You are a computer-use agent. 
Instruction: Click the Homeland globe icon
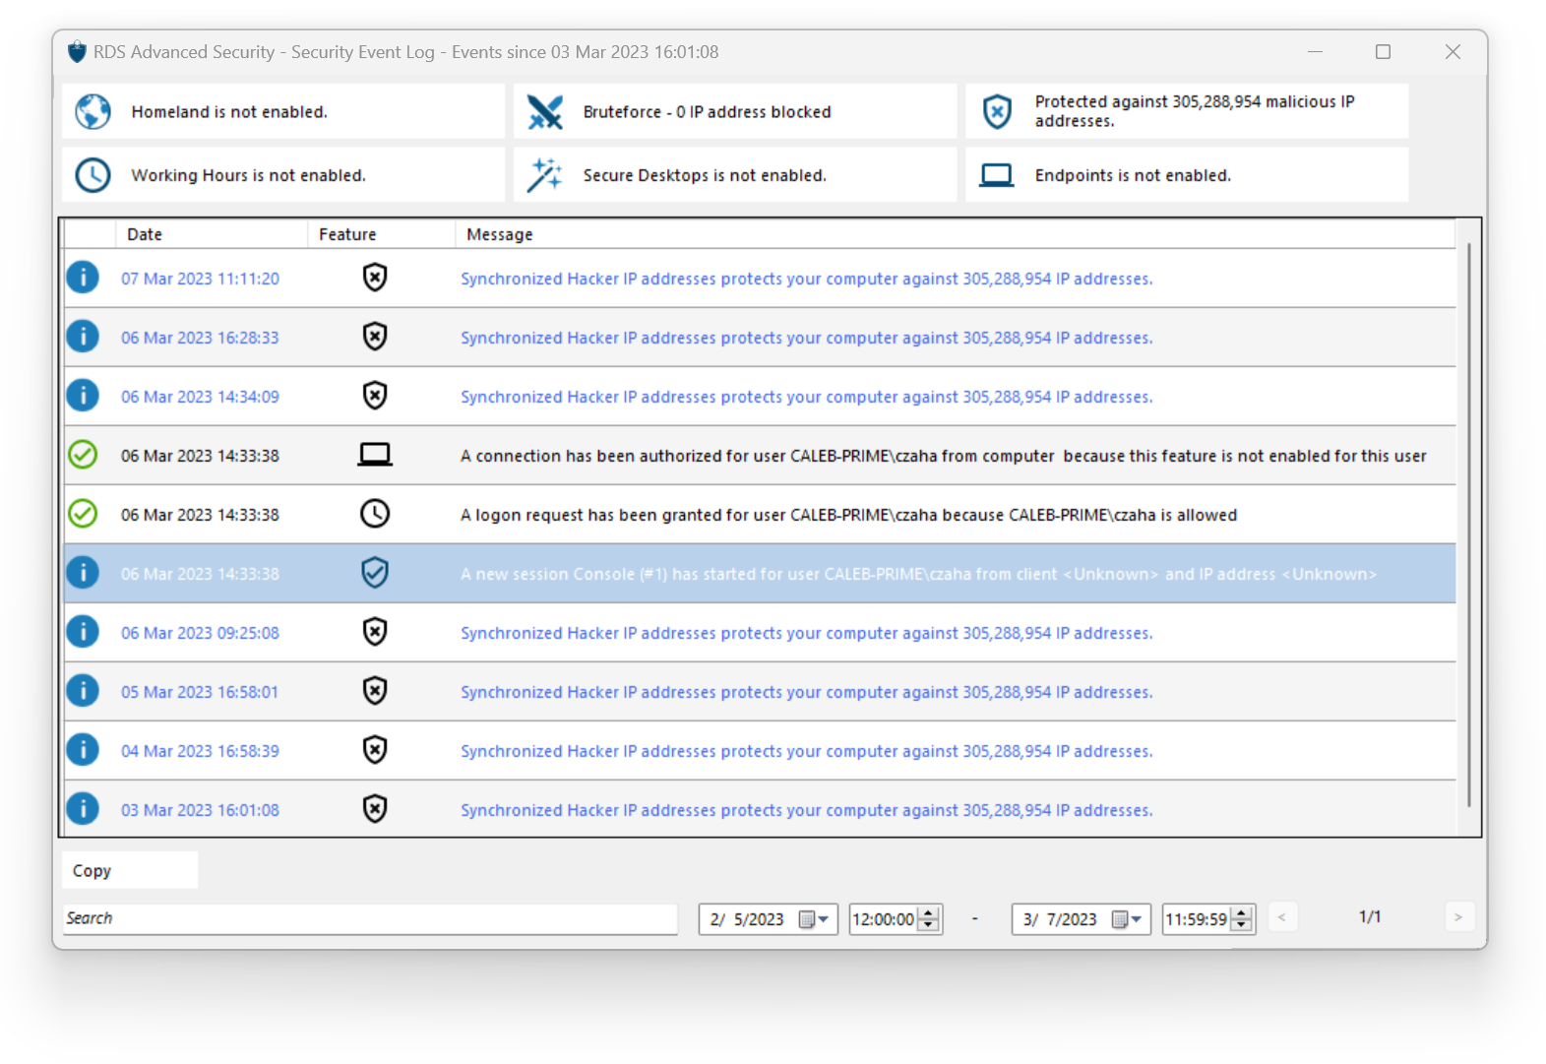pyautogui.click(x=93, y=111)
